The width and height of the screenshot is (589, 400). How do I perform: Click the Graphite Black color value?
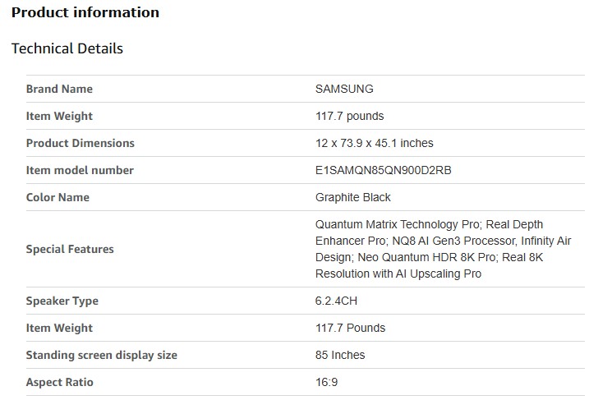click(353, 197)
